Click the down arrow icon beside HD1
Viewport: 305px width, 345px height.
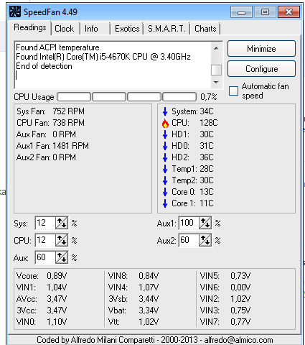pyautogui.click(x=165, y=134)
